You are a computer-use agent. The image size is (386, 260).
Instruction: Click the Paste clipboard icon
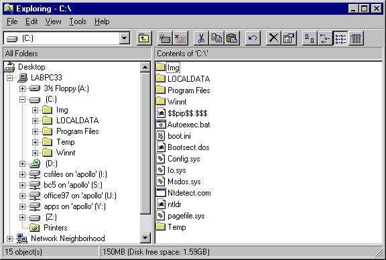click(232, 38)
